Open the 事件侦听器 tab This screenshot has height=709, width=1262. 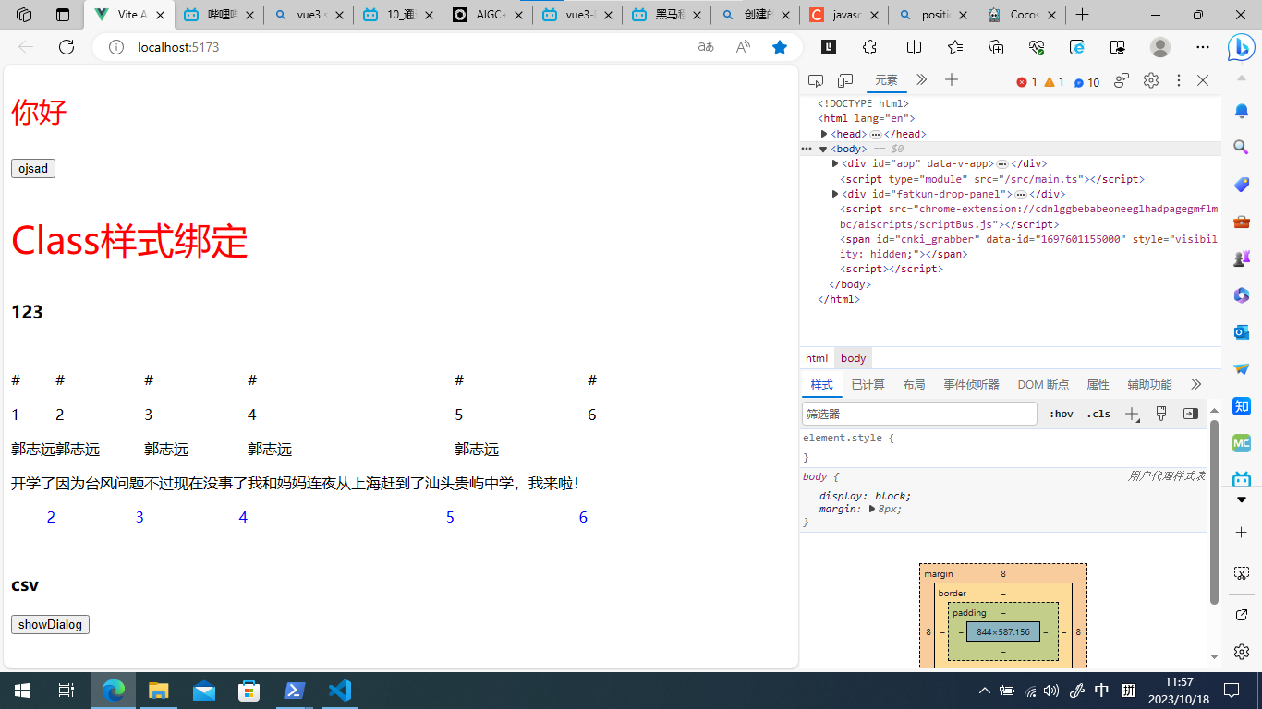point(971,385)
